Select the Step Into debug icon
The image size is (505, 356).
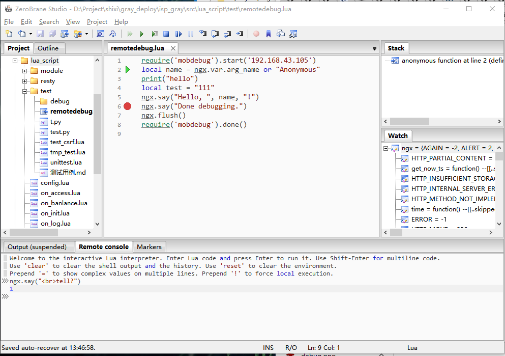203,34
